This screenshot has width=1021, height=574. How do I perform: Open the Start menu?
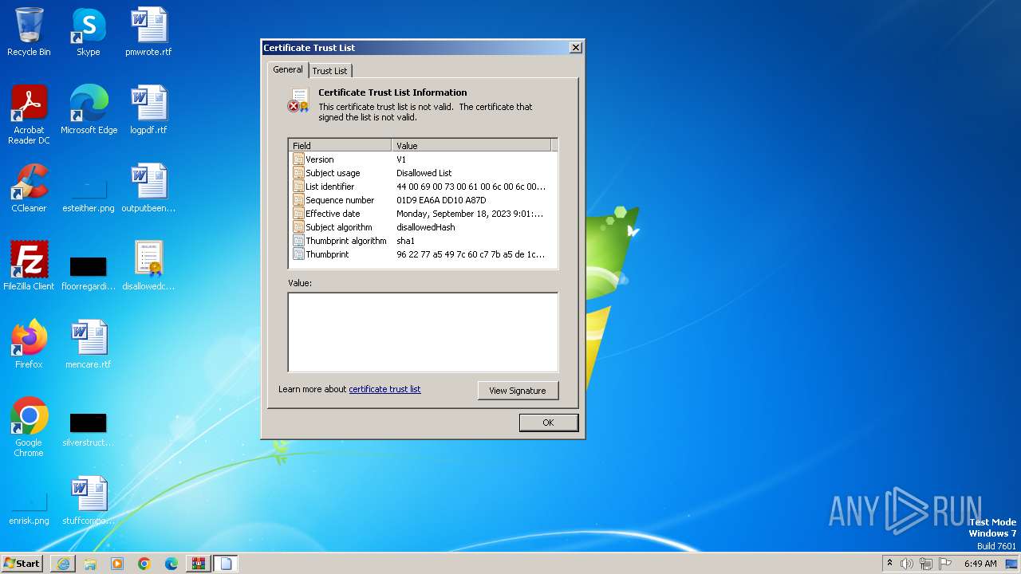point(22,564)
